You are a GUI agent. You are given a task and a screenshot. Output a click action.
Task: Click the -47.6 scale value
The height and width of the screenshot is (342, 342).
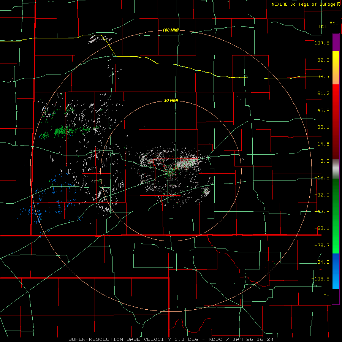pyautogui.click(x=322, y=212)
